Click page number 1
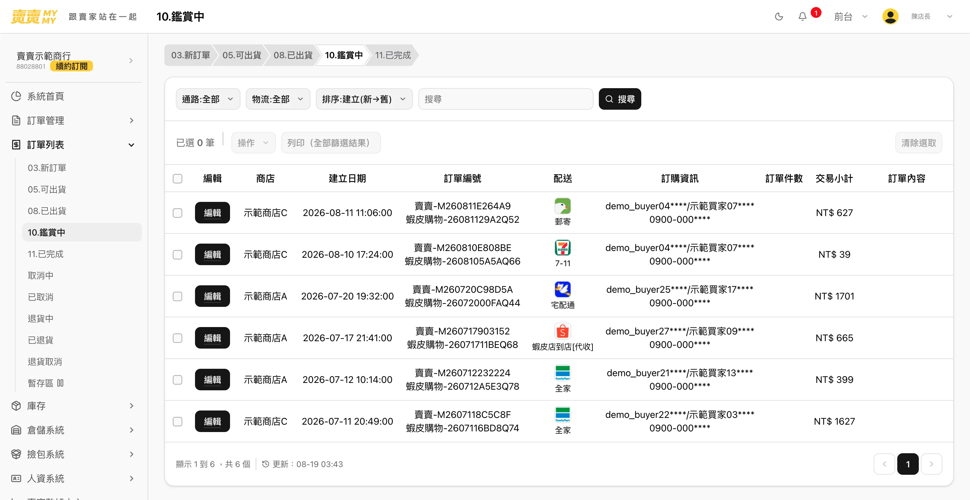 point(908,464)
